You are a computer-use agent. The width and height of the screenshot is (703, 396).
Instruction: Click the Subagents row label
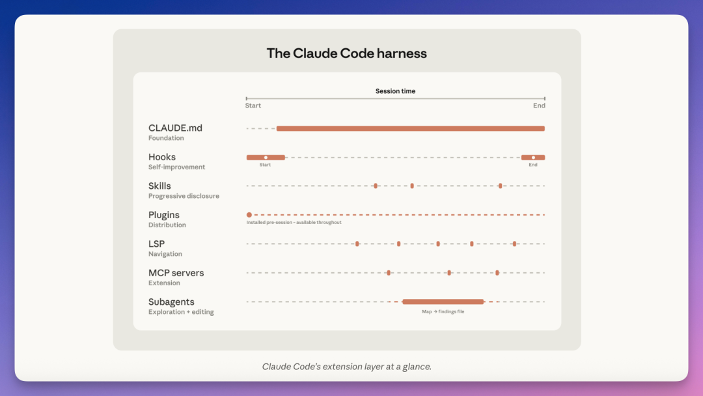[x=171, y=302]
